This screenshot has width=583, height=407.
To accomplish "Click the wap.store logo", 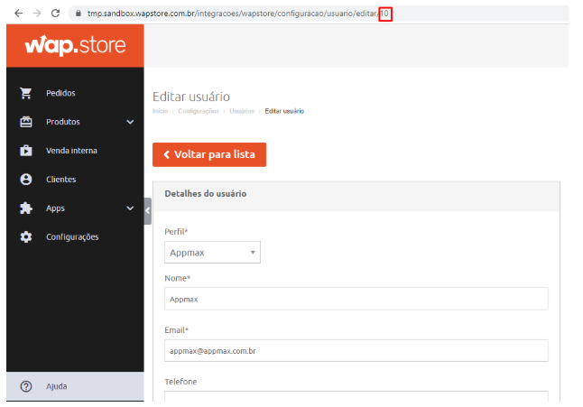I will click(75, 45).
